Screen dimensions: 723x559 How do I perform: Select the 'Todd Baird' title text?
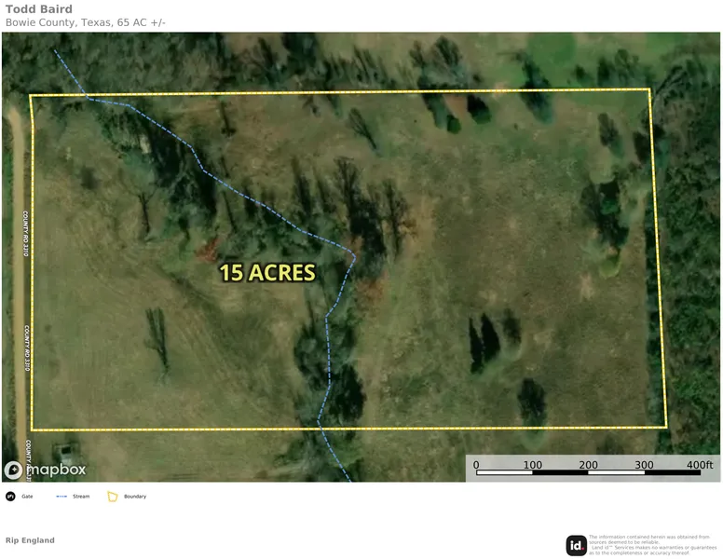point(38,9)
